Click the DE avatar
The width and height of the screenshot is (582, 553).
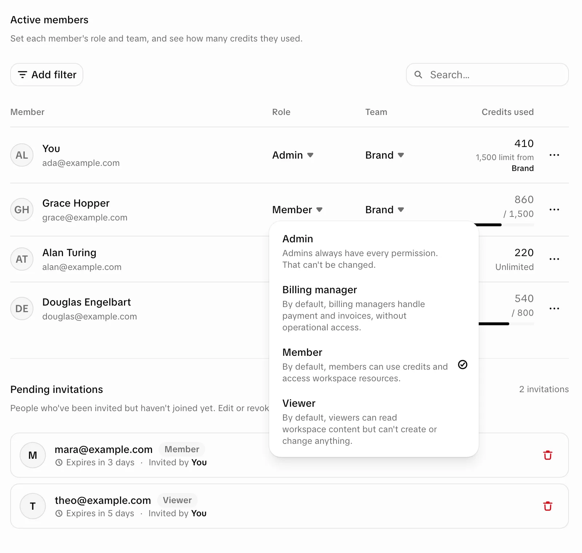coord(22,309)
